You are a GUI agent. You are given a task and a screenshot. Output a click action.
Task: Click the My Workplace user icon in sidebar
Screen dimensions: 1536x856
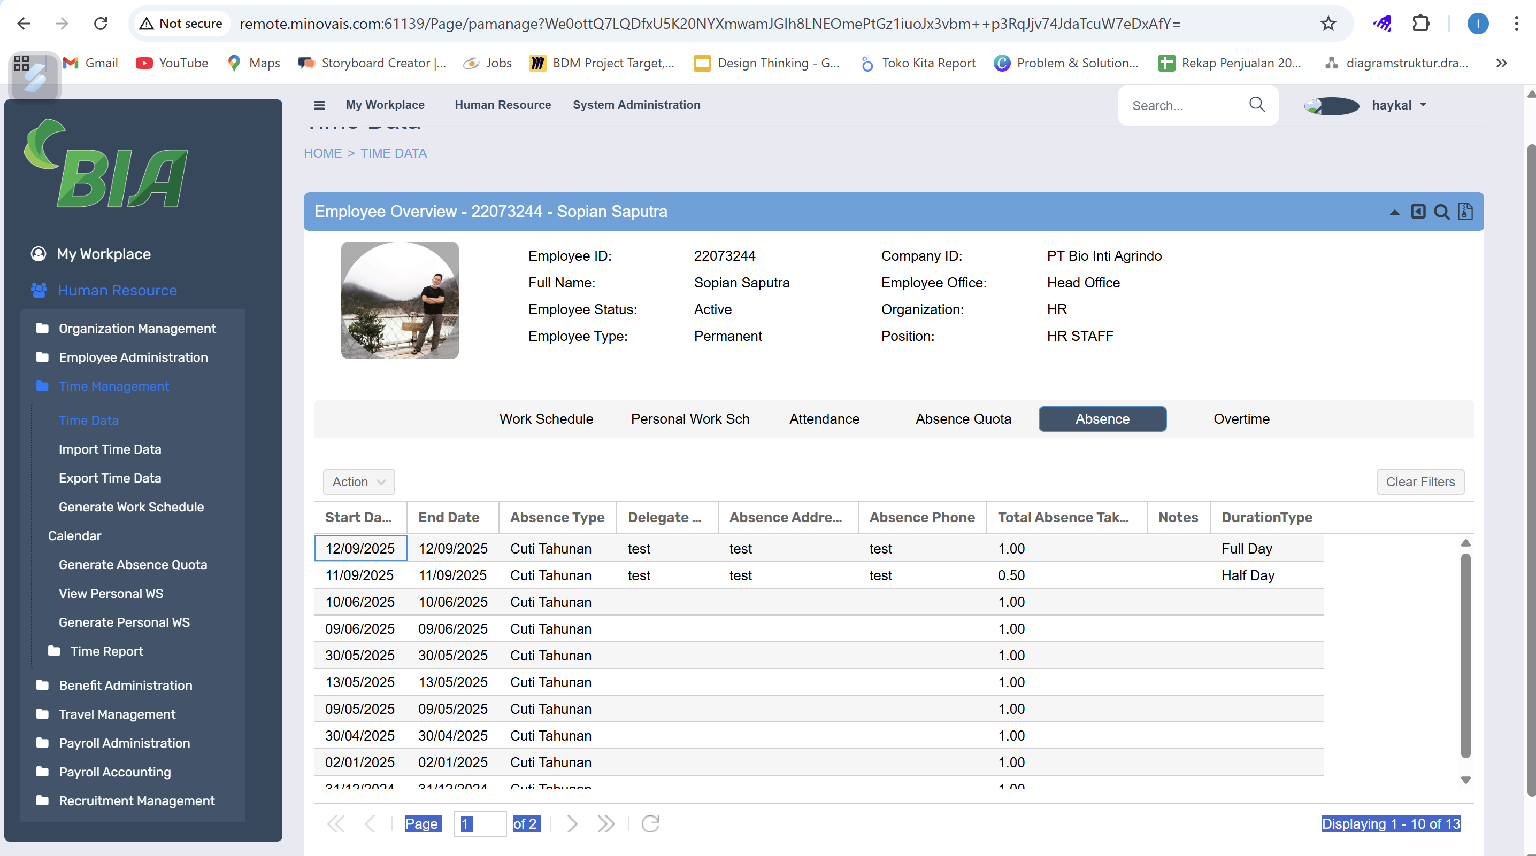(x=38, y=254)
